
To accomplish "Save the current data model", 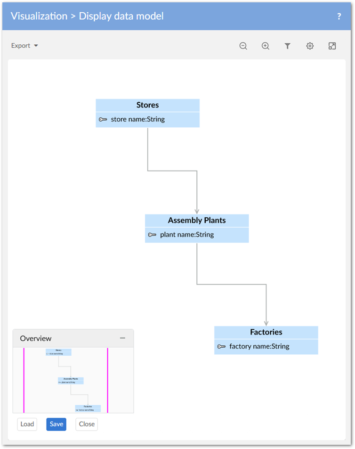I will (56, 424).
